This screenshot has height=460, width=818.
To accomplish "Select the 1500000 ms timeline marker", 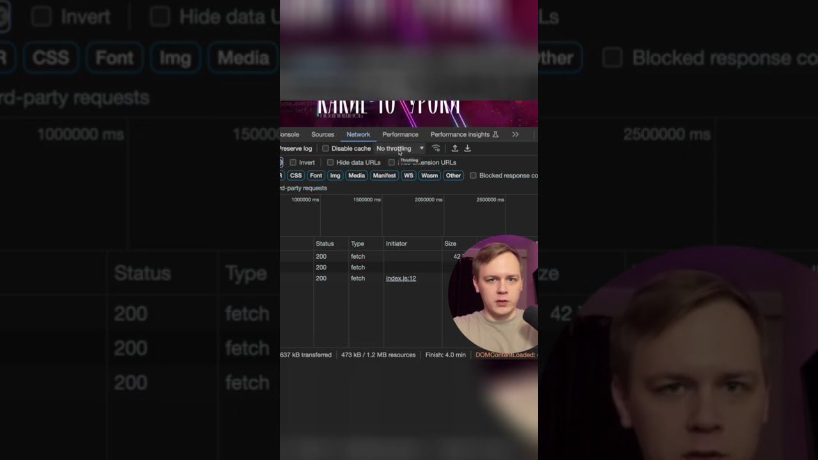I will click(x=367, y=200).
